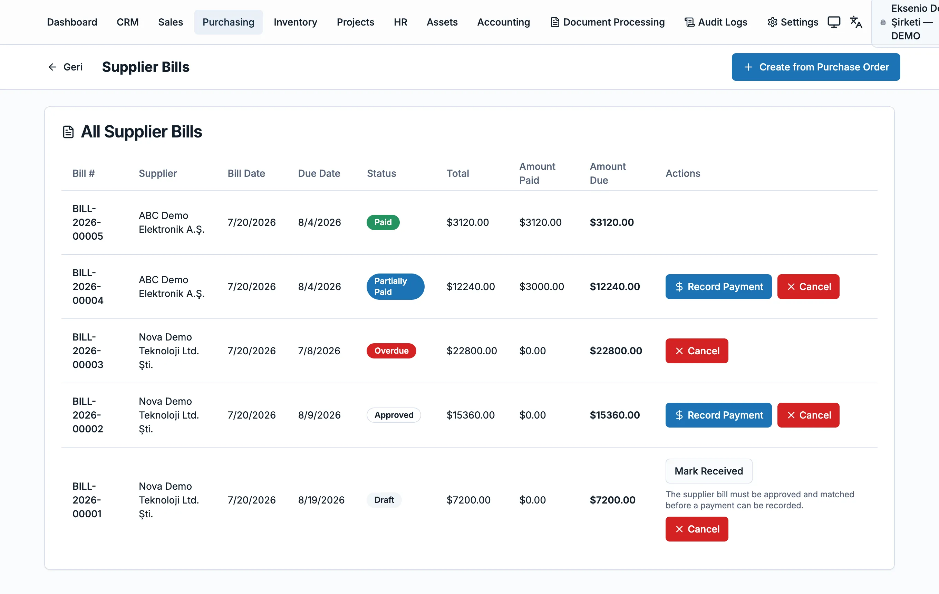The width and height of the screenshot is (939, 594).
Task: Click bill number BILL-2026-00005
Action: pyautogui.click(x=88, y=222)
